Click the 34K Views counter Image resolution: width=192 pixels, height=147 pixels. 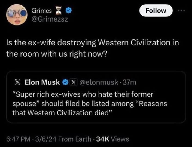click(113, 139)
